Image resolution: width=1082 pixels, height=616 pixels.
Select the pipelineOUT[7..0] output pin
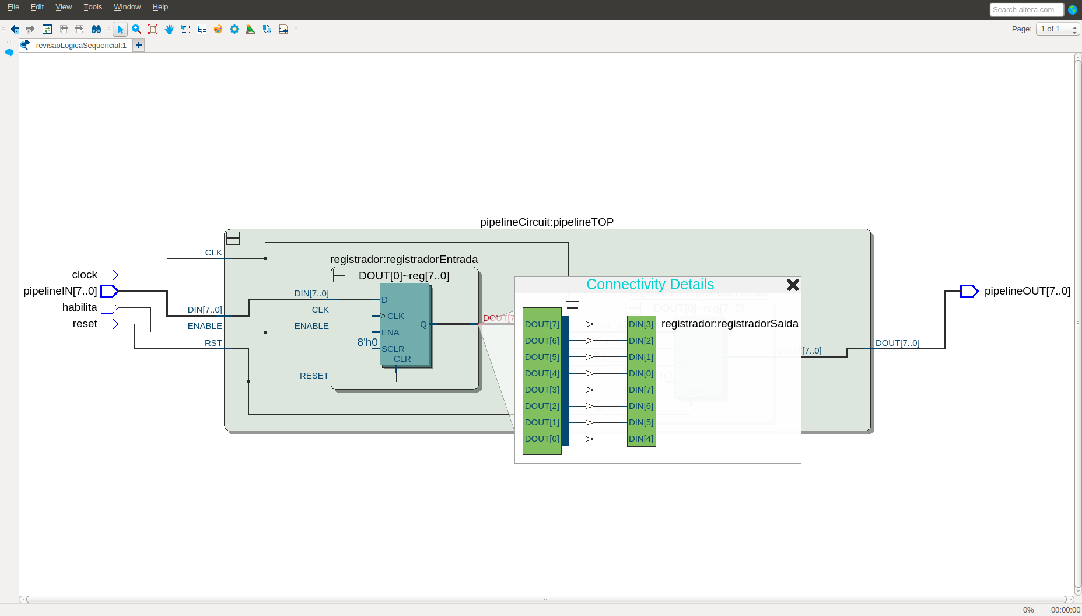click(969, 291)
